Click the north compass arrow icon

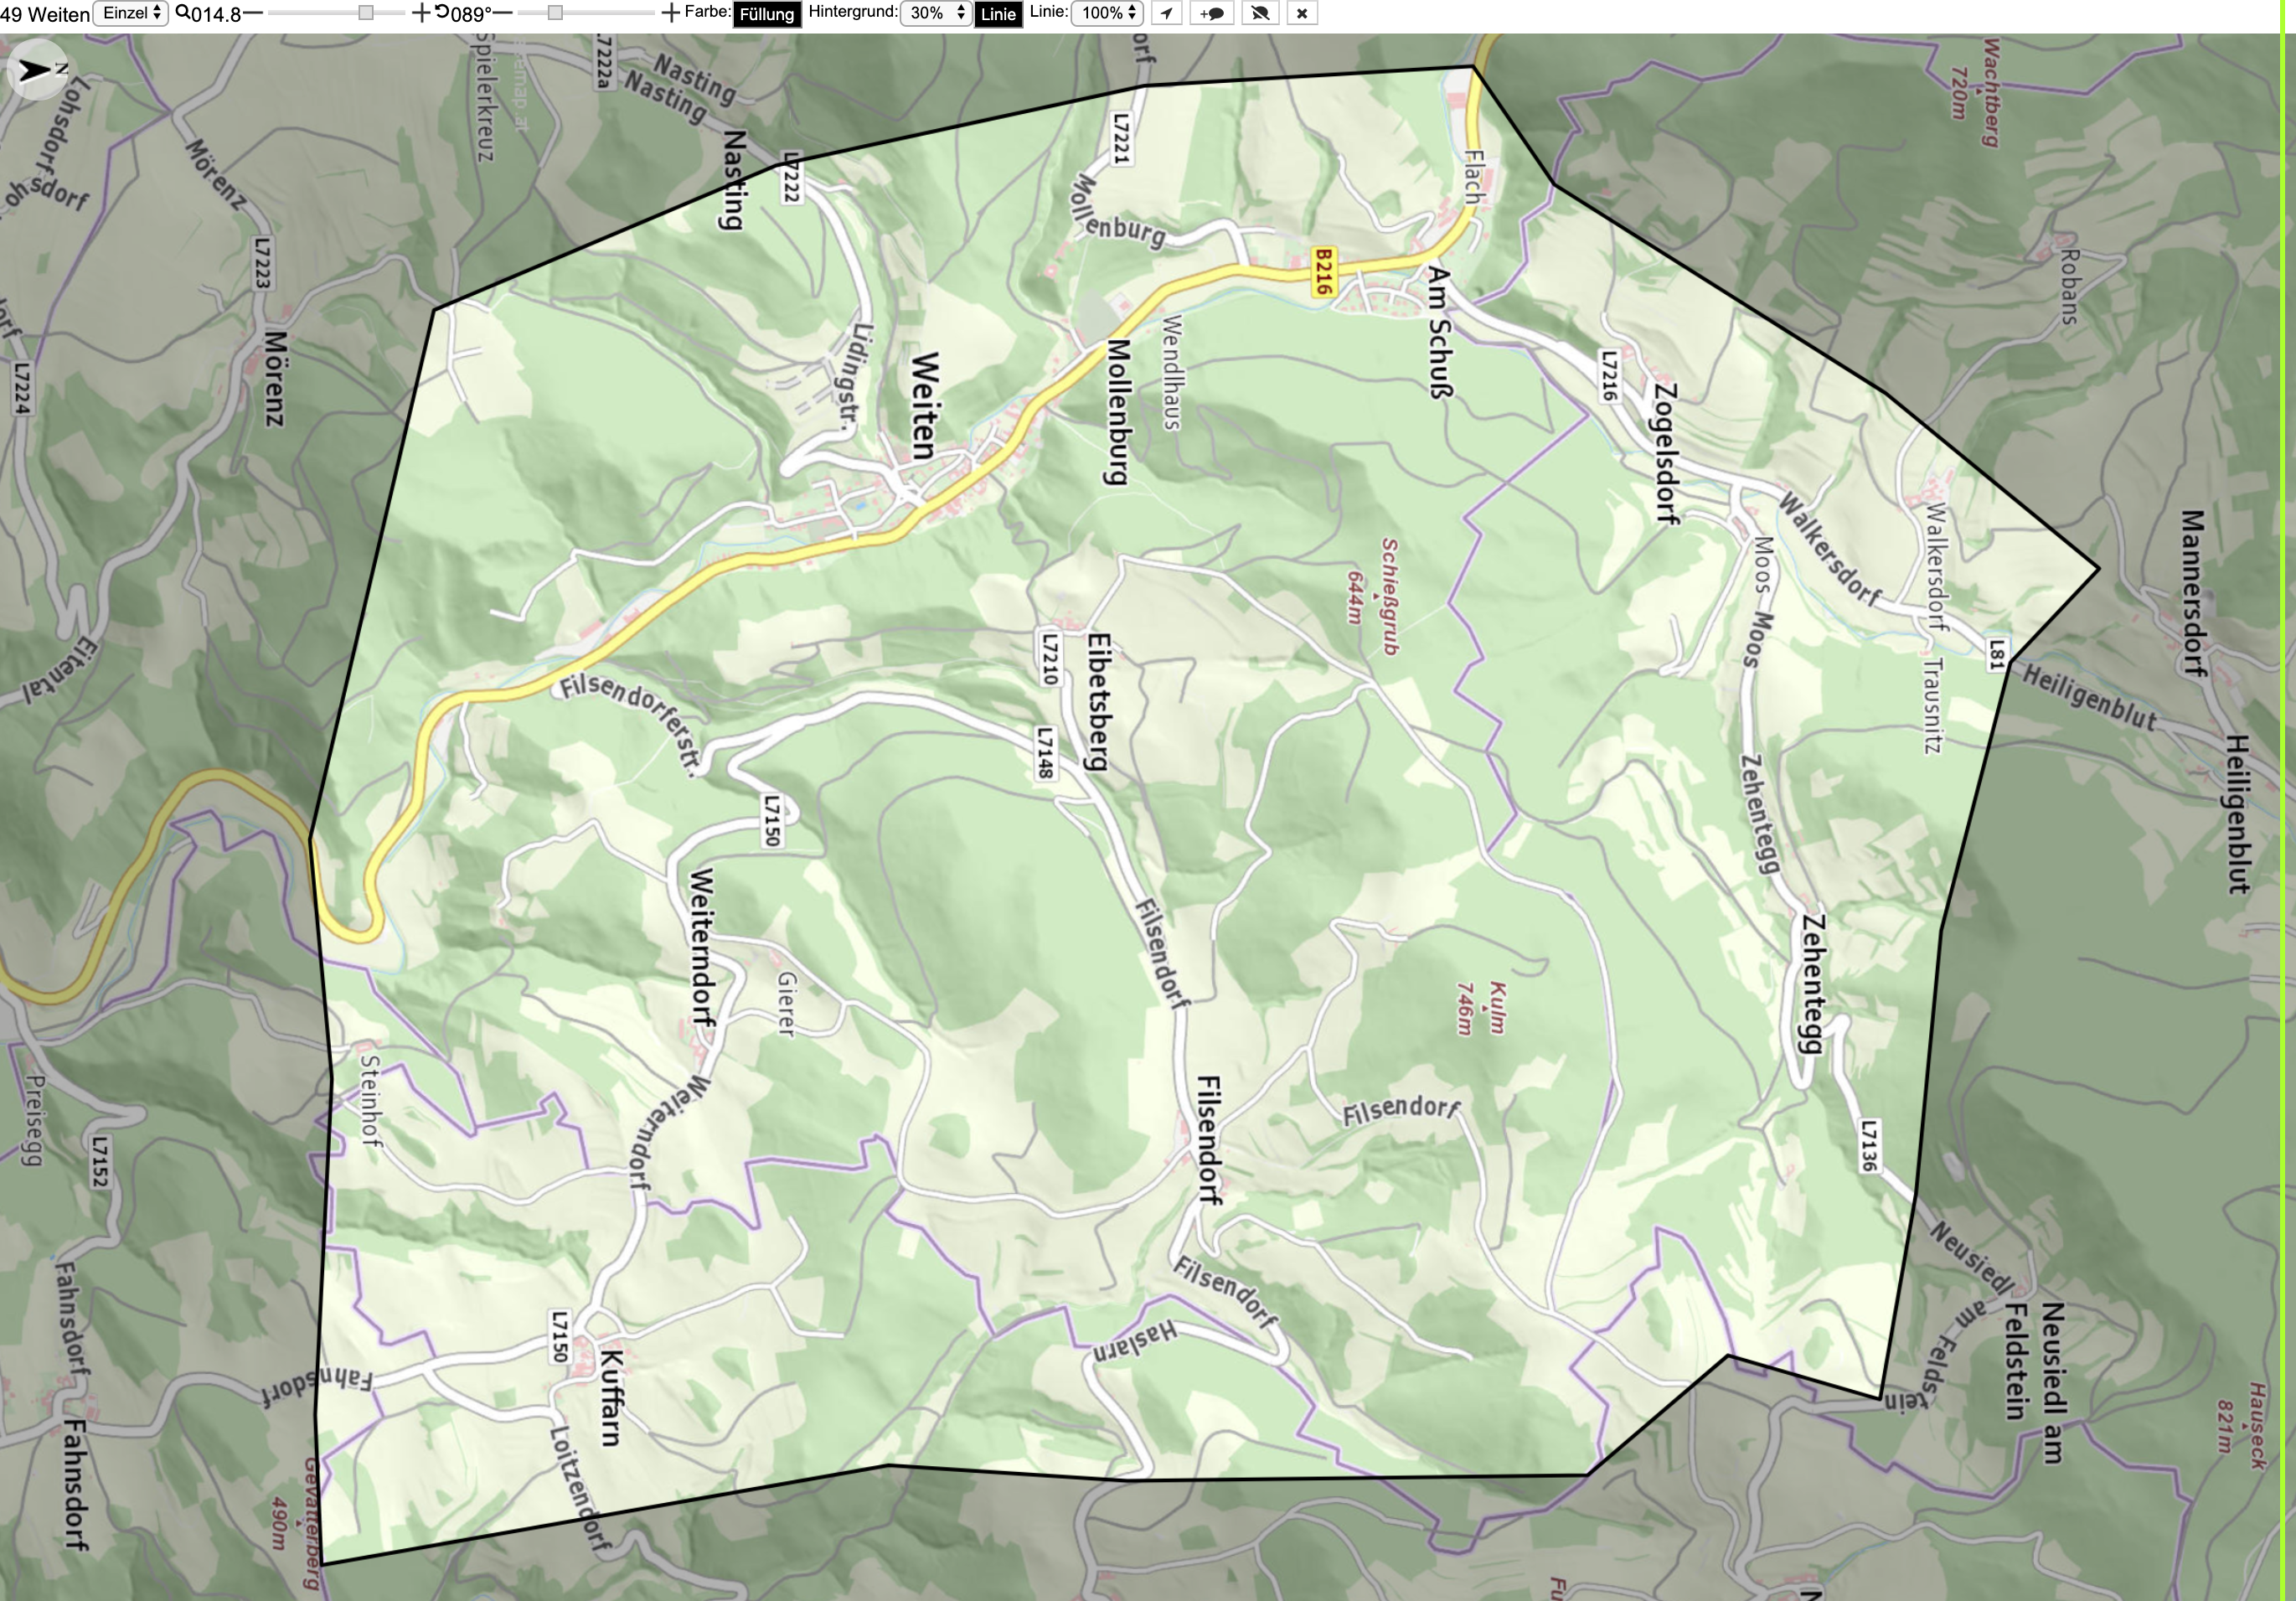[37, 69]
